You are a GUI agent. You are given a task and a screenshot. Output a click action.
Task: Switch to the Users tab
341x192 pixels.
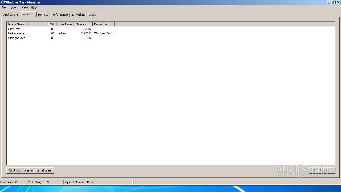[92, 15]
